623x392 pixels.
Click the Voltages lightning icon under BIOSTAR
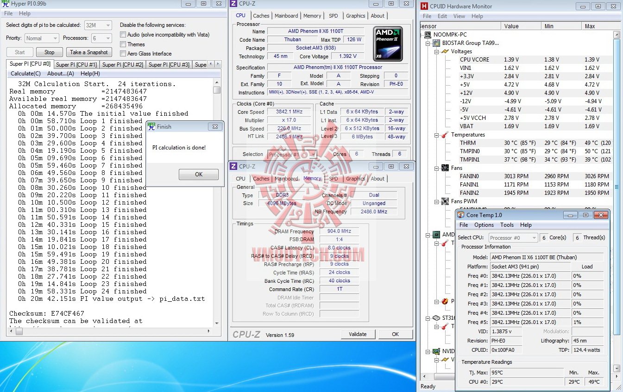445,51
